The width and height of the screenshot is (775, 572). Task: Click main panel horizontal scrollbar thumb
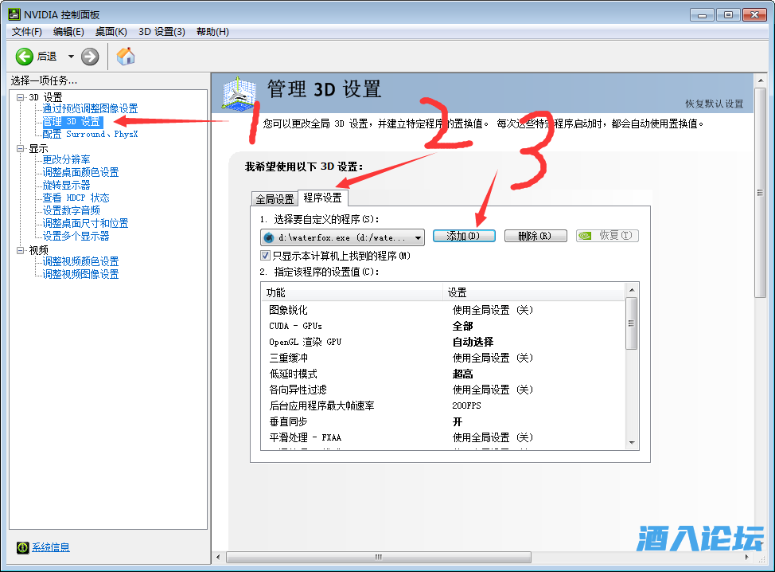[x=379, y=557]
